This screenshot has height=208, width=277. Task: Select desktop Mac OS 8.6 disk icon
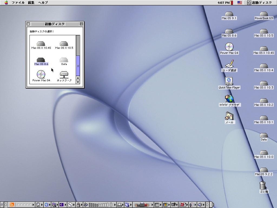point(229,33)
